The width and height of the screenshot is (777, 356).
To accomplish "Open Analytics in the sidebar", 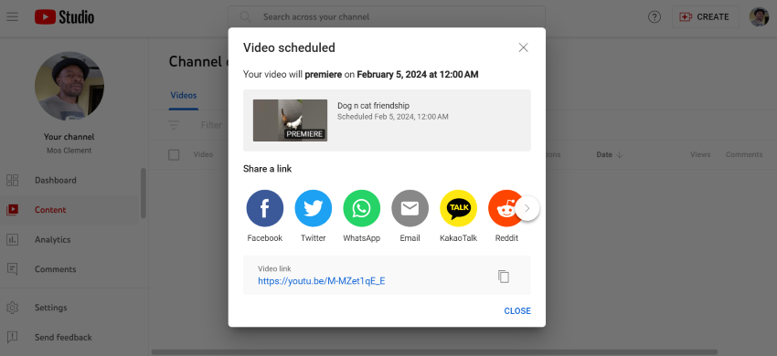I will [x=69, y=240].
